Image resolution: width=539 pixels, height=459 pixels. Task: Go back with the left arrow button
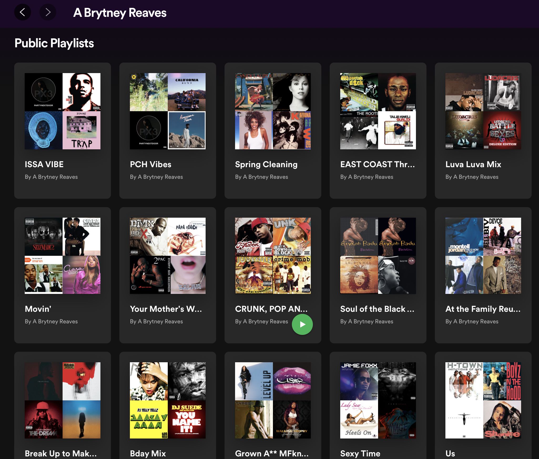click(23, 12)
